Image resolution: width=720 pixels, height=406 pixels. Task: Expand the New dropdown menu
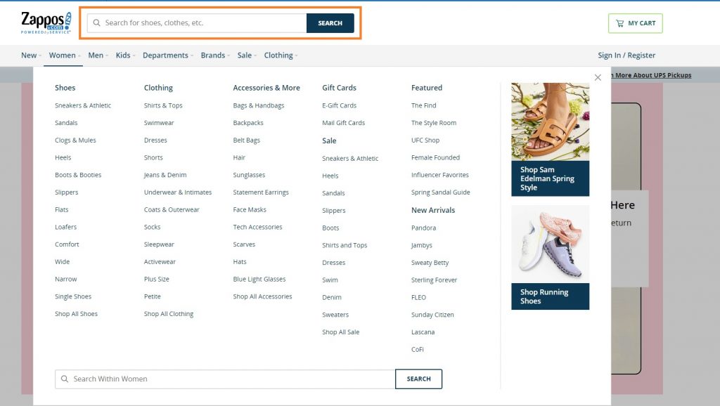[31, 55]
